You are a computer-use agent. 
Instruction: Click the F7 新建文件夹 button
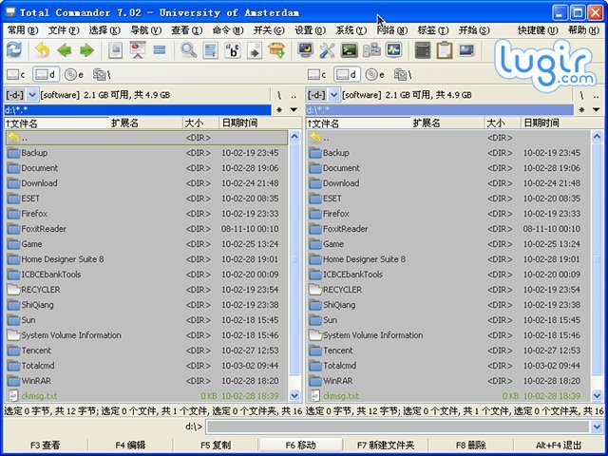386,446
